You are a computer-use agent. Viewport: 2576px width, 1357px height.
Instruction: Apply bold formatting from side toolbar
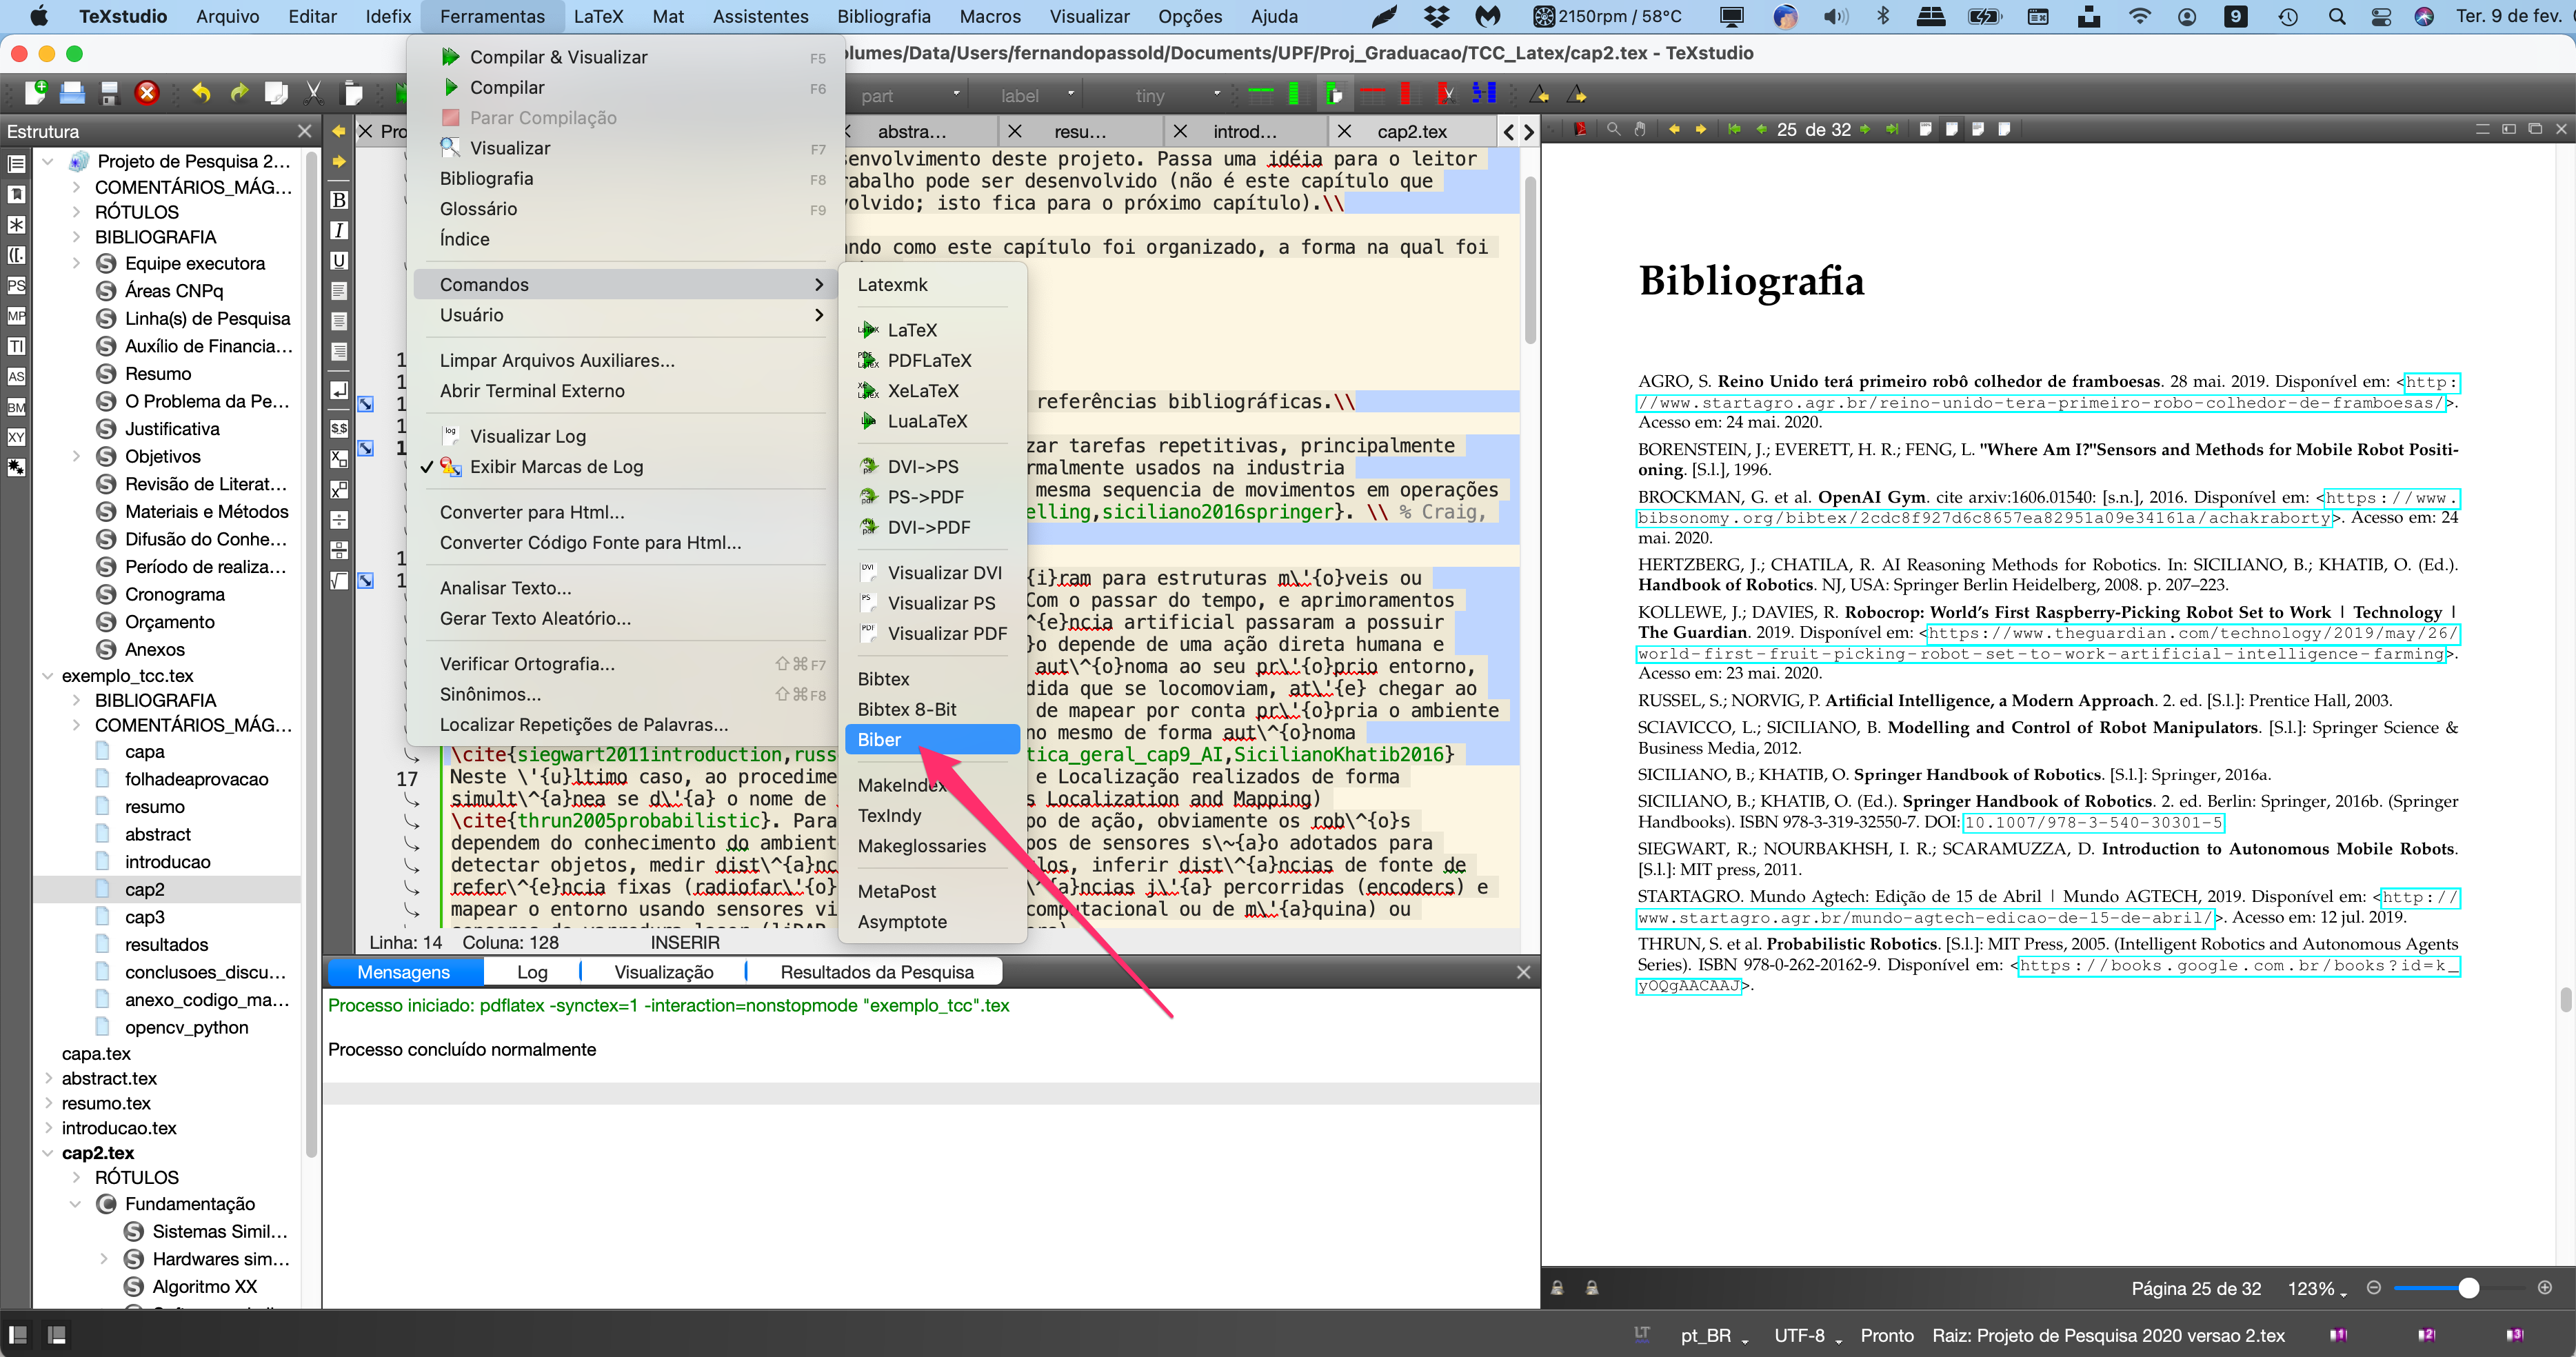coord(339,200)
